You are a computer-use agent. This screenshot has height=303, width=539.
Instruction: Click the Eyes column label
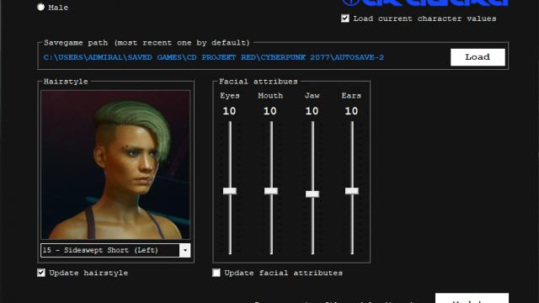click(x=230, y=96)
